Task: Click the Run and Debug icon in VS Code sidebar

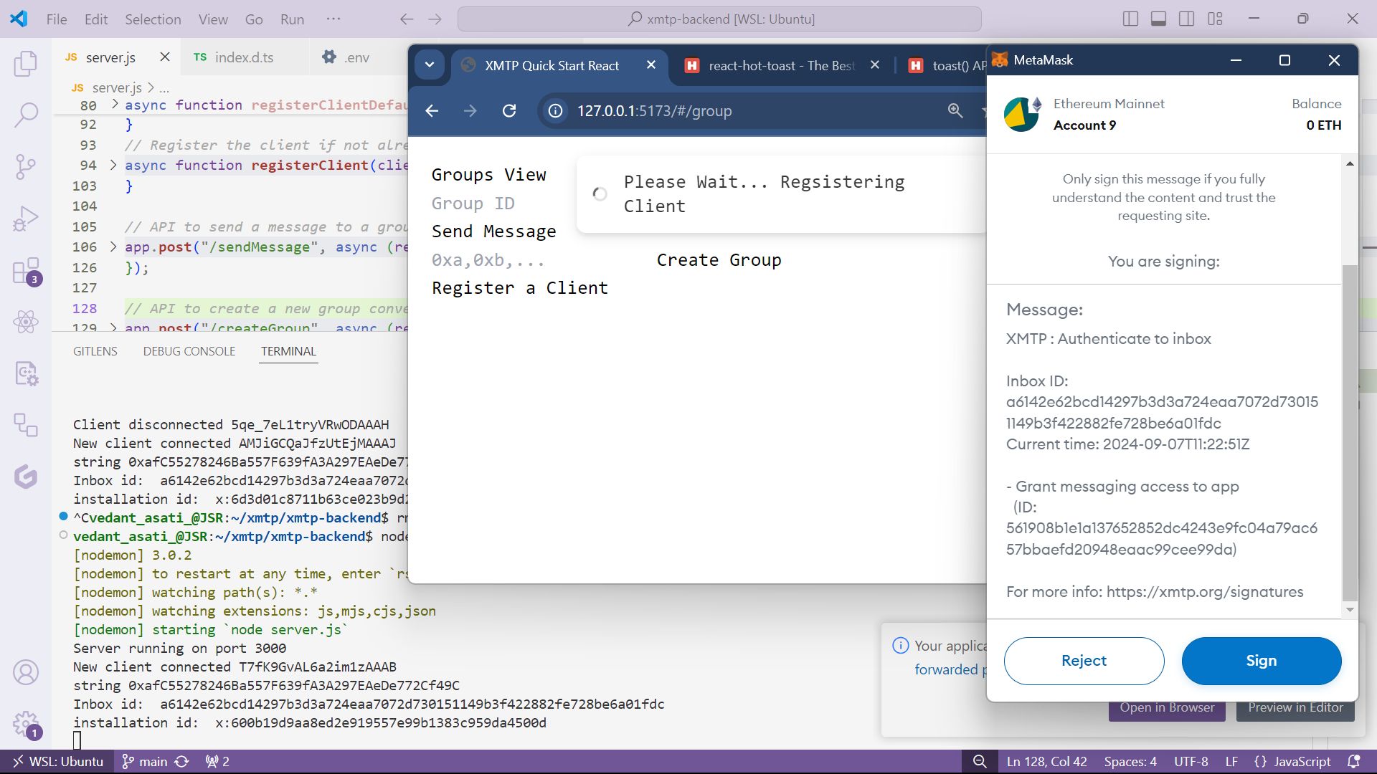Action: (24, 219)
